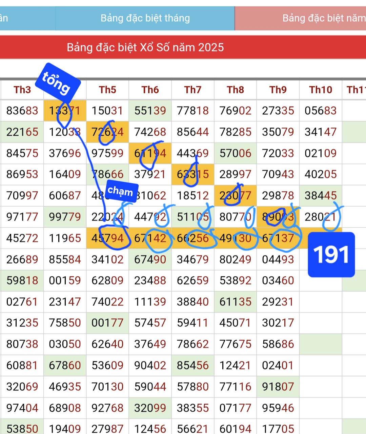Click the highlighted 13371 cell
This screenshot has width=366, height=434.
click(65, 111)
